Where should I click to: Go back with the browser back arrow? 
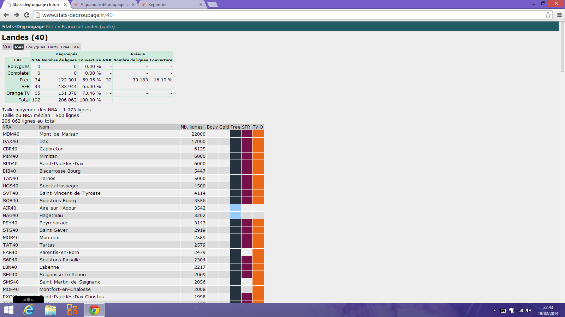[x=6, y=15]
